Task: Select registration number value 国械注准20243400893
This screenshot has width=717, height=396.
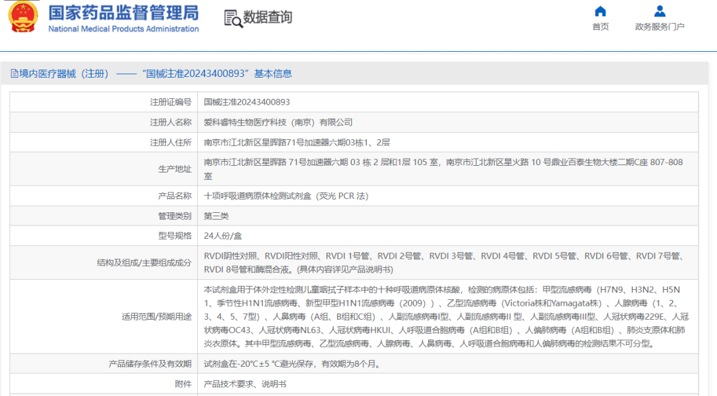Action: click(246, 102)
